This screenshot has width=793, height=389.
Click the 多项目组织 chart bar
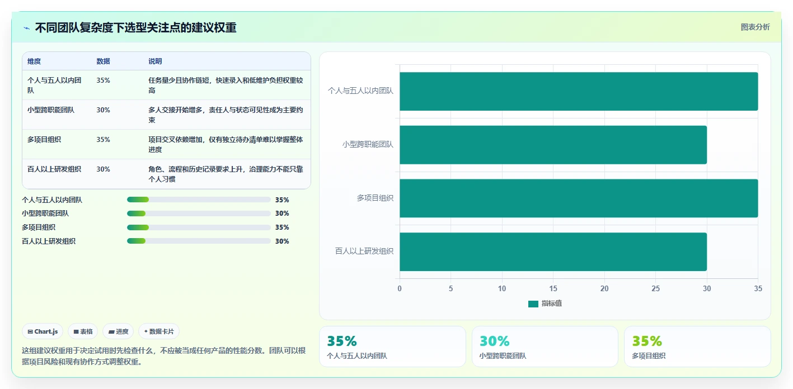579,198
